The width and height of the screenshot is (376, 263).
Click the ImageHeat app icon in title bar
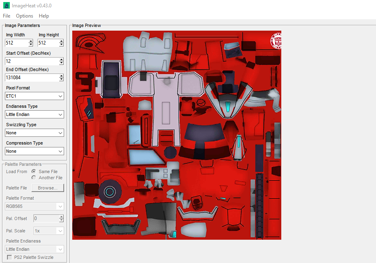(7, 5)
